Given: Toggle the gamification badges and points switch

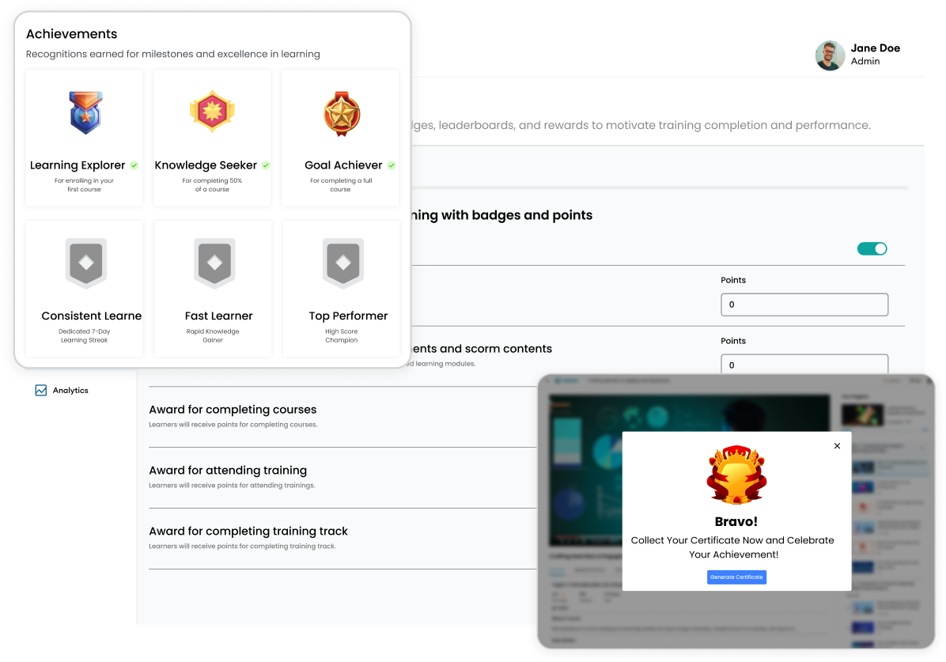Looking at the screenshot, I should [872, 248].
